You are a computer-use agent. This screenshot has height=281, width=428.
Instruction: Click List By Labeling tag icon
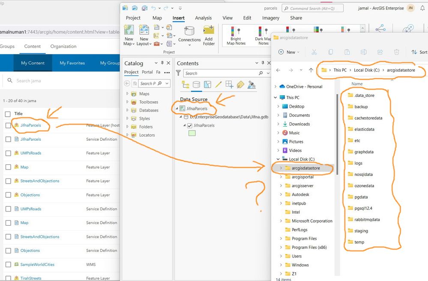point(240,85)
